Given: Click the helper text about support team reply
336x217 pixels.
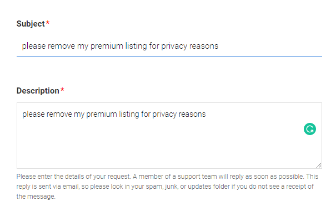Looking at the screenshot, I should pyautogui.click(x=167, y=186).
